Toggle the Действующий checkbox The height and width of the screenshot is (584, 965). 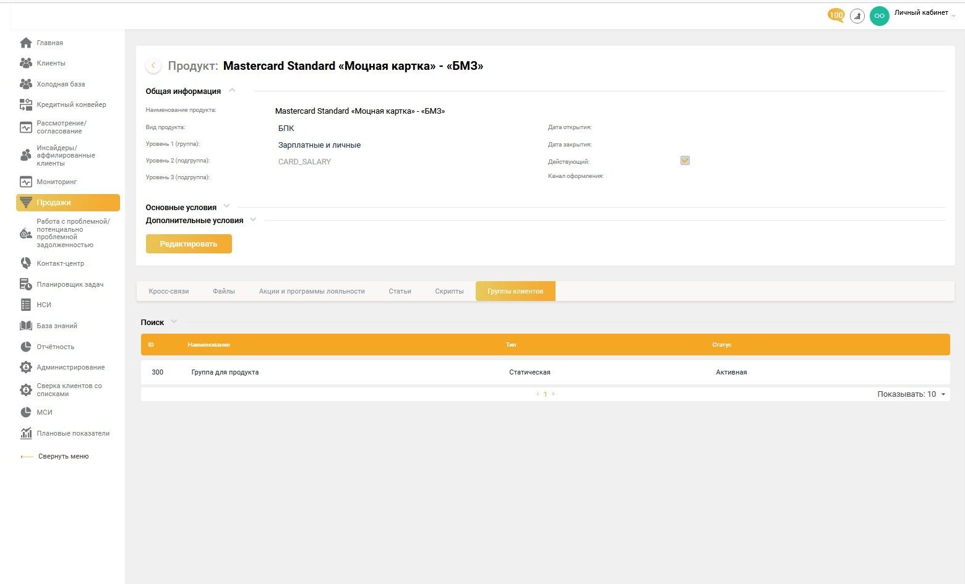[x=685, y=161]
